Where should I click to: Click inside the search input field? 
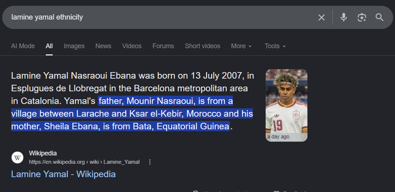[x=161, y=17]
